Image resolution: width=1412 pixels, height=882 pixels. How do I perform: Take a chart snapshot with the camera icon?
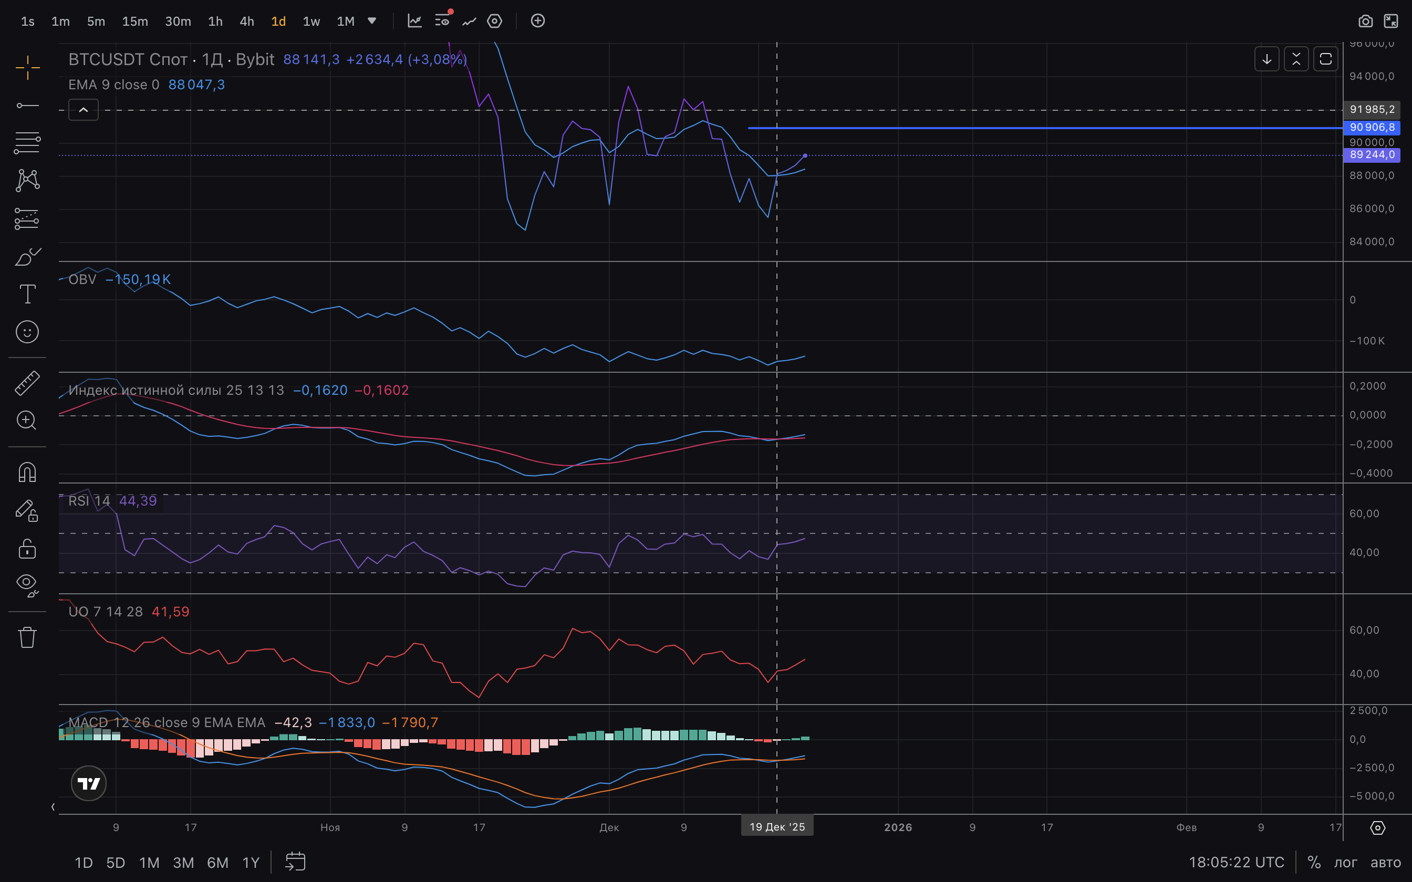coord(1365,22)
